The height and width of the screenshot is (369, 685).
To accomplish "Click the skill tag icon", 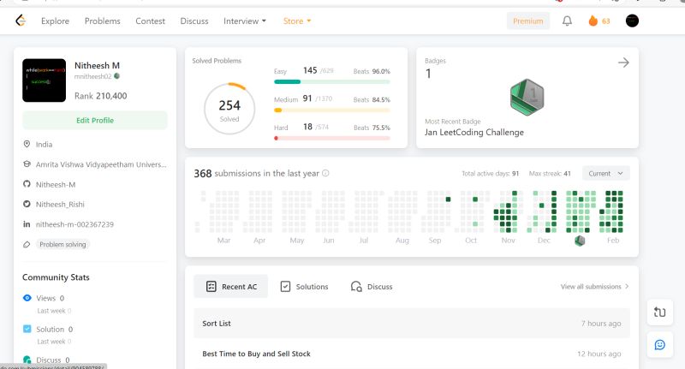I will (27, 245).
